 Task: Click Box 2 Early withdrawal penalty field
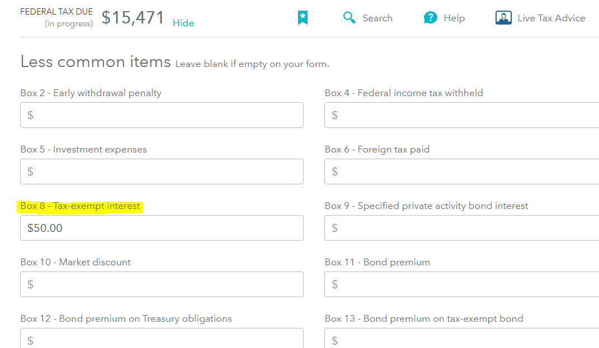tap(162, 115)
